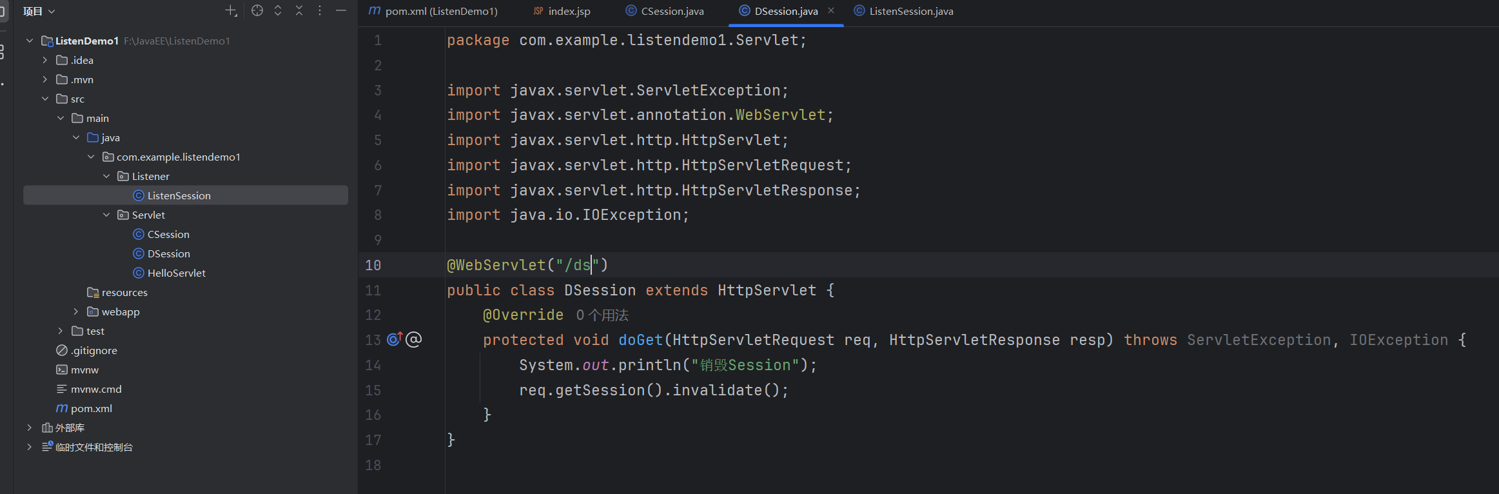Click the doGet method name
1499x494 pixels.
point(641,340)
